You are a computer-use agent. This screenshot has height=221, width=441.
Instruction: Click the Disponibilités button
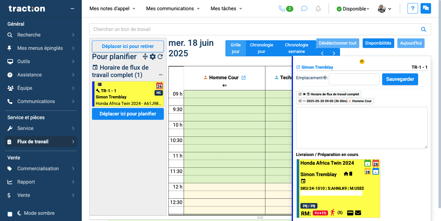click(378, 43)
